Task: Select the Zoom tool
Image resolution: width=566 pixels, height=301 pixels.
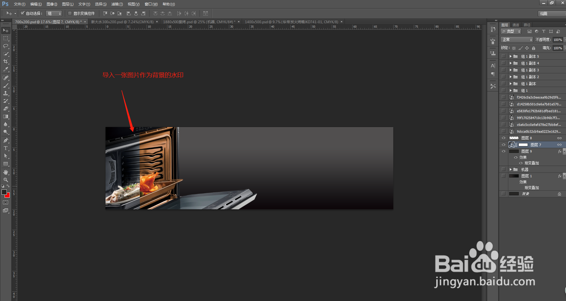Action: 6,180
